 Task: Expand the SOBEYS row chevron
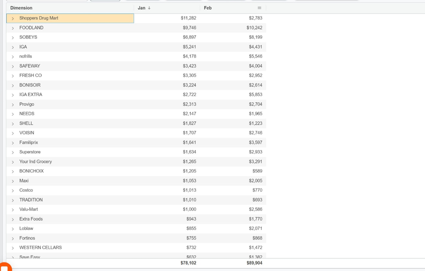coord(13,38)
